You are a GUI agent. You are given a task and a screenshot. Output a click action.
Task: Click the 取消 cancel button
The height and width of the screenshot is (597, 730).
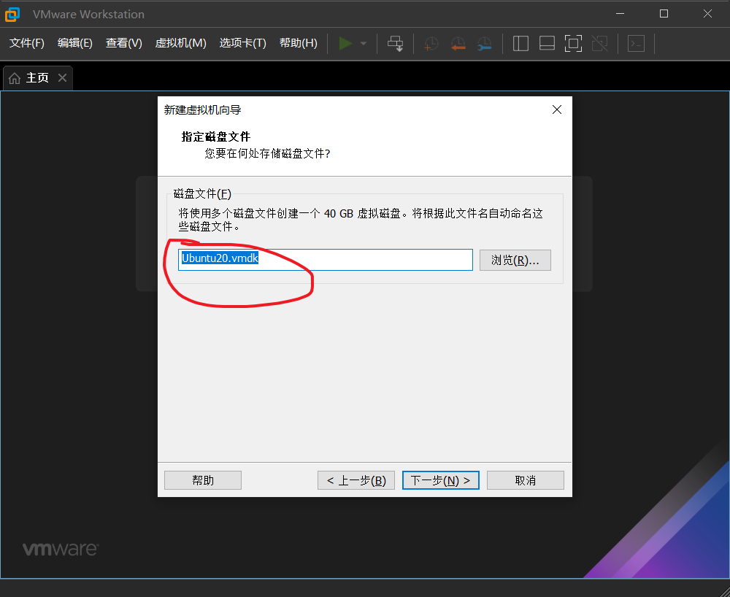pos(526,480)
